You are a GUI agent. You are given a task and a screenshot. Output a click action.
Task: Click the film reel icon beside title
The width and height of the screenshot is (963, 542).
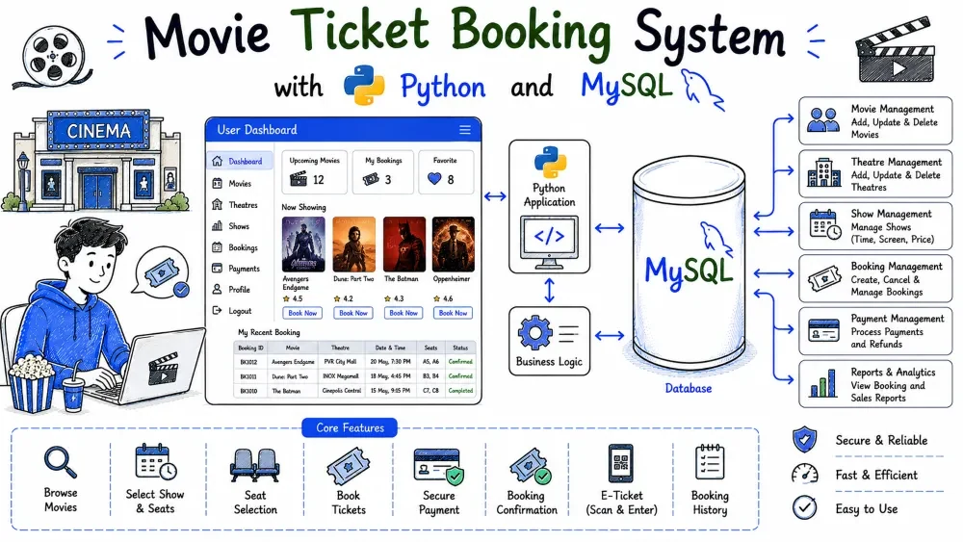click(53, 57)
